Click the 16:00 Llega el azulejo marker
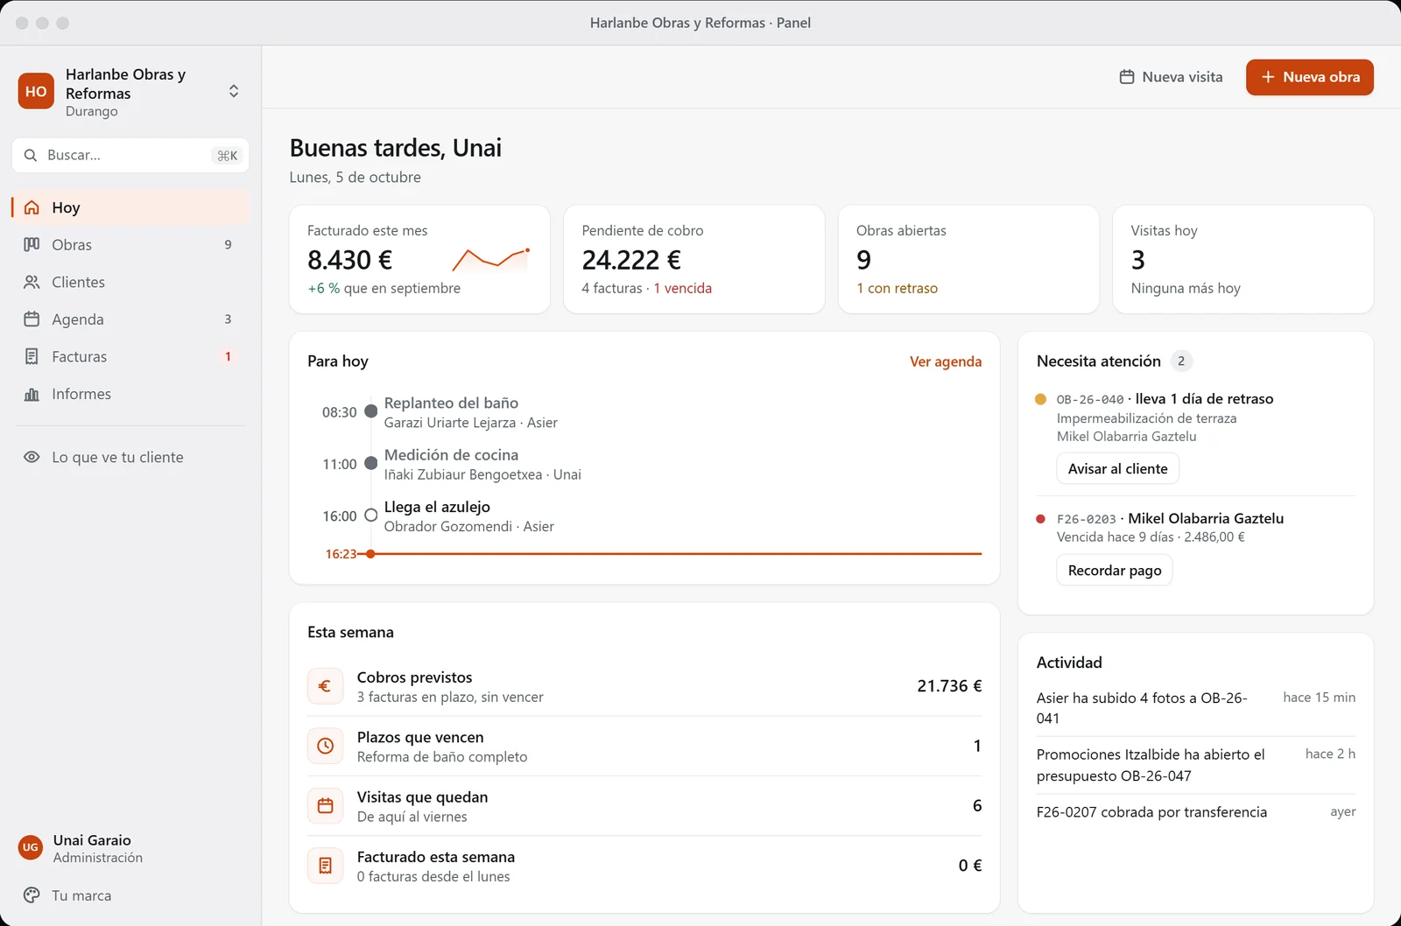The height and width of the screenshot is (926, 1401). [x=370, y=516]
